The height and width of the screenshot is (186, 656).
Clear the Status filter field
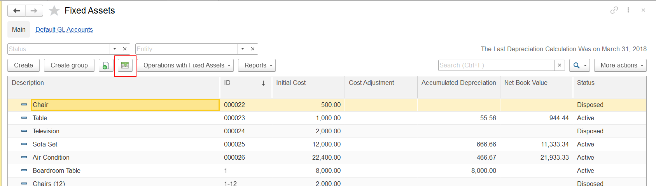125,49
